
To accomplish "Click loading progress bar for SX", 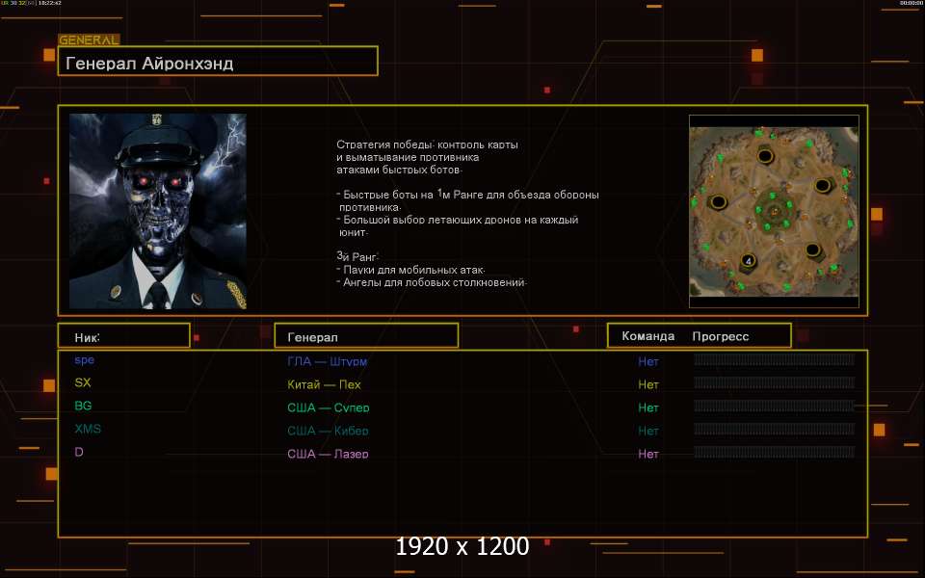I will point(774,382).
